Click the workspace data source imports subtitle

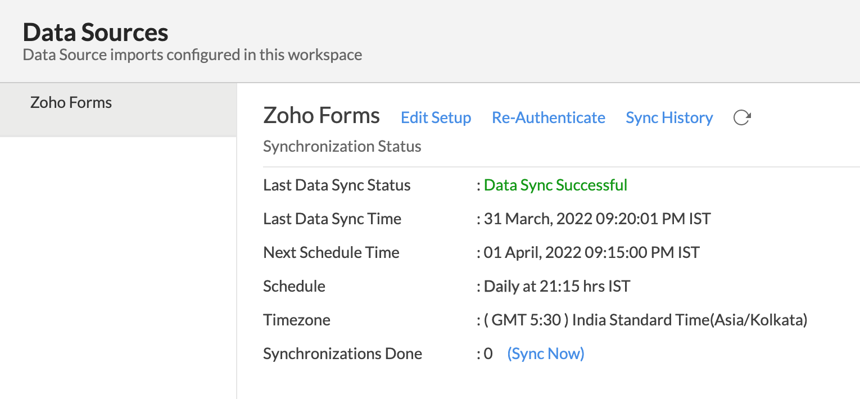192,55
